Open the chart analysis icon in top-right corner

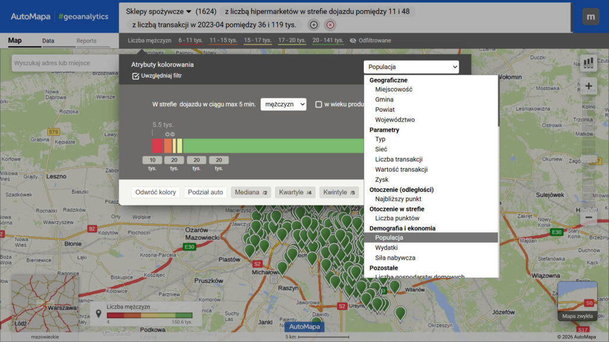(x=589, y=62)
